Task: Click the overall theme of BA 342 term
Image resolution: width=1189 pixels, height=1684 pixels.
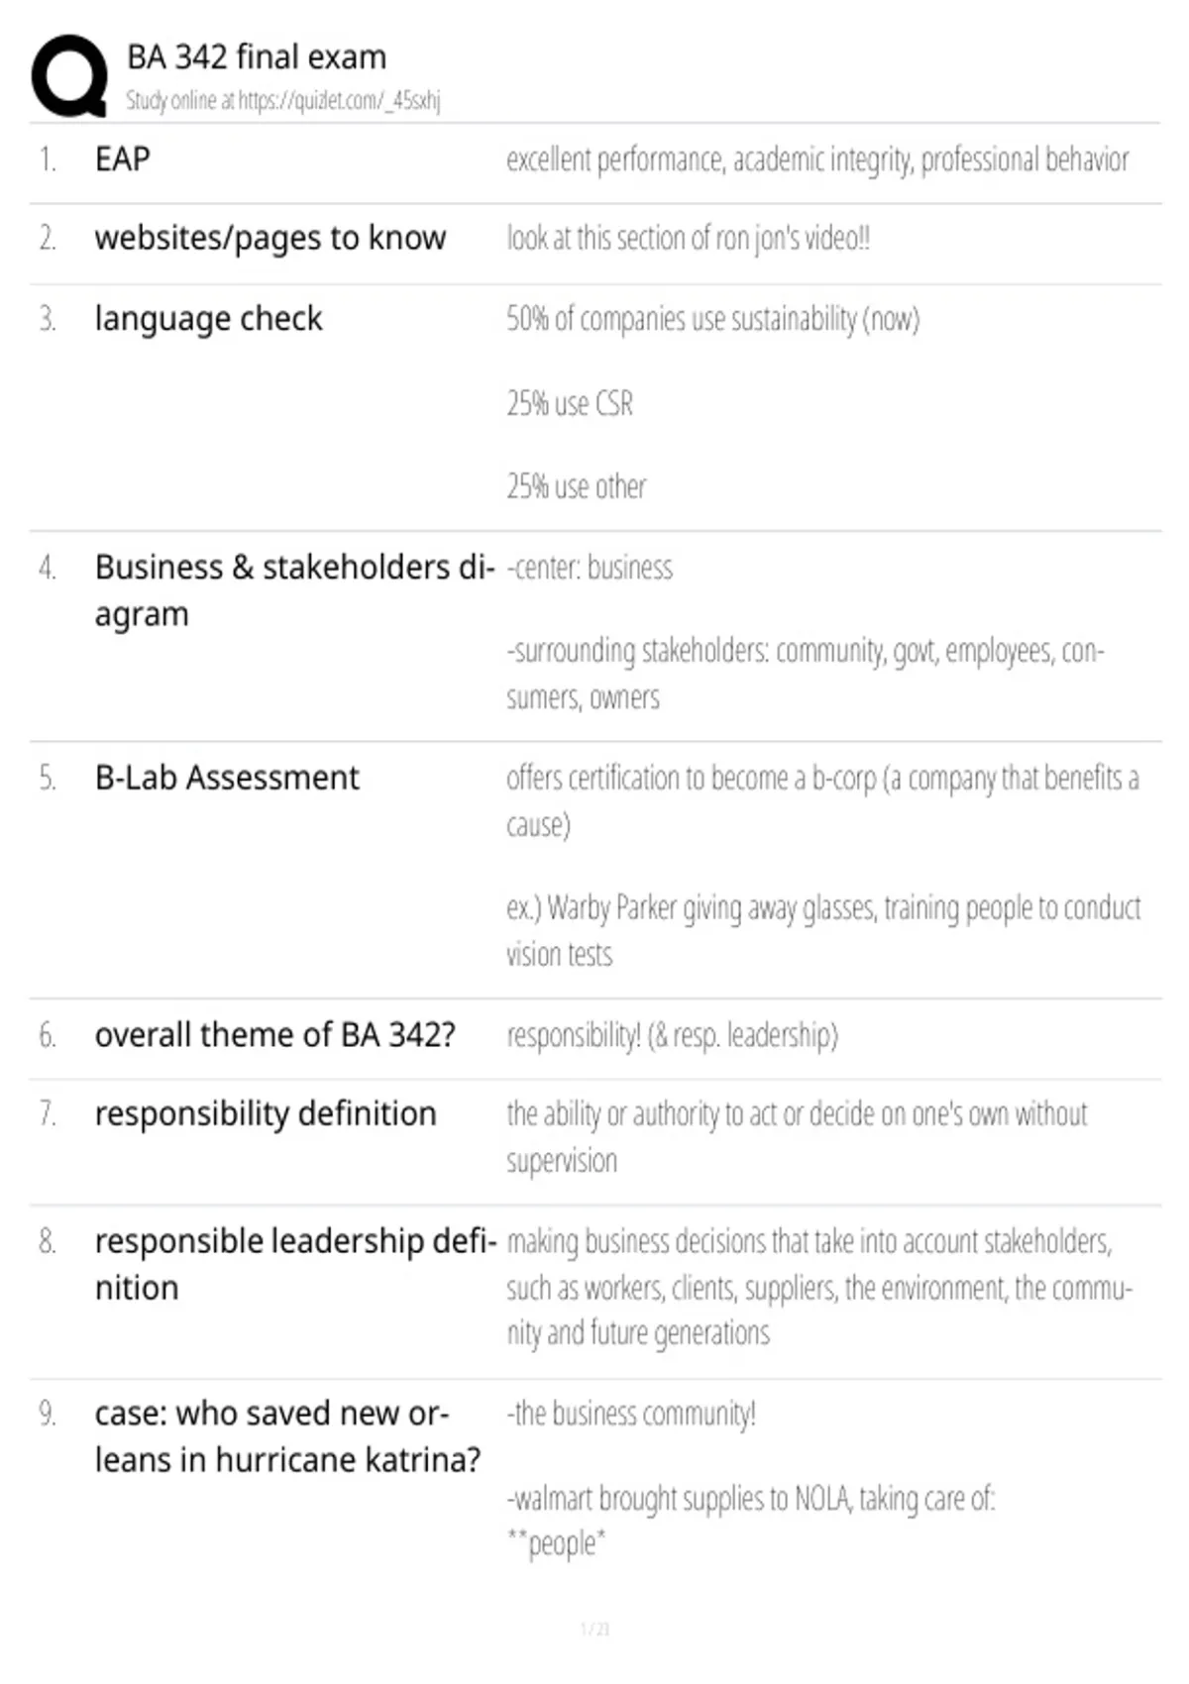Action: point(275,1034)
